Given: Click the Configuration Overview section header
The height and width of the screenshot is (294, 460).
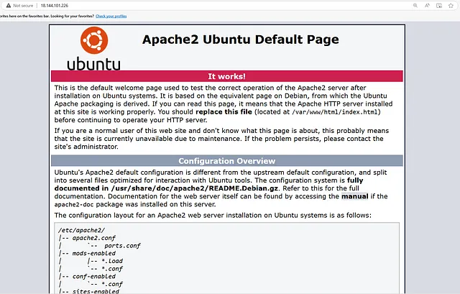Looking at the screenshot, I should click(x=227, y=161).
